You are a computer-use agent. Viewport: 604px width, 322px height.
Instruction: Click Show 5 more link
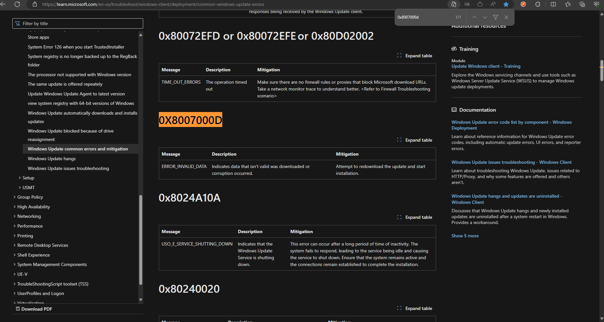point(465,236)
